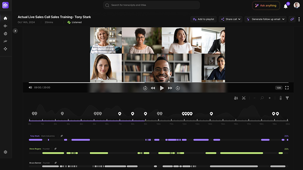Click Steve Rogers' long green segment near 16m
This screenshot has width=303, height=170.
[242, 153]
